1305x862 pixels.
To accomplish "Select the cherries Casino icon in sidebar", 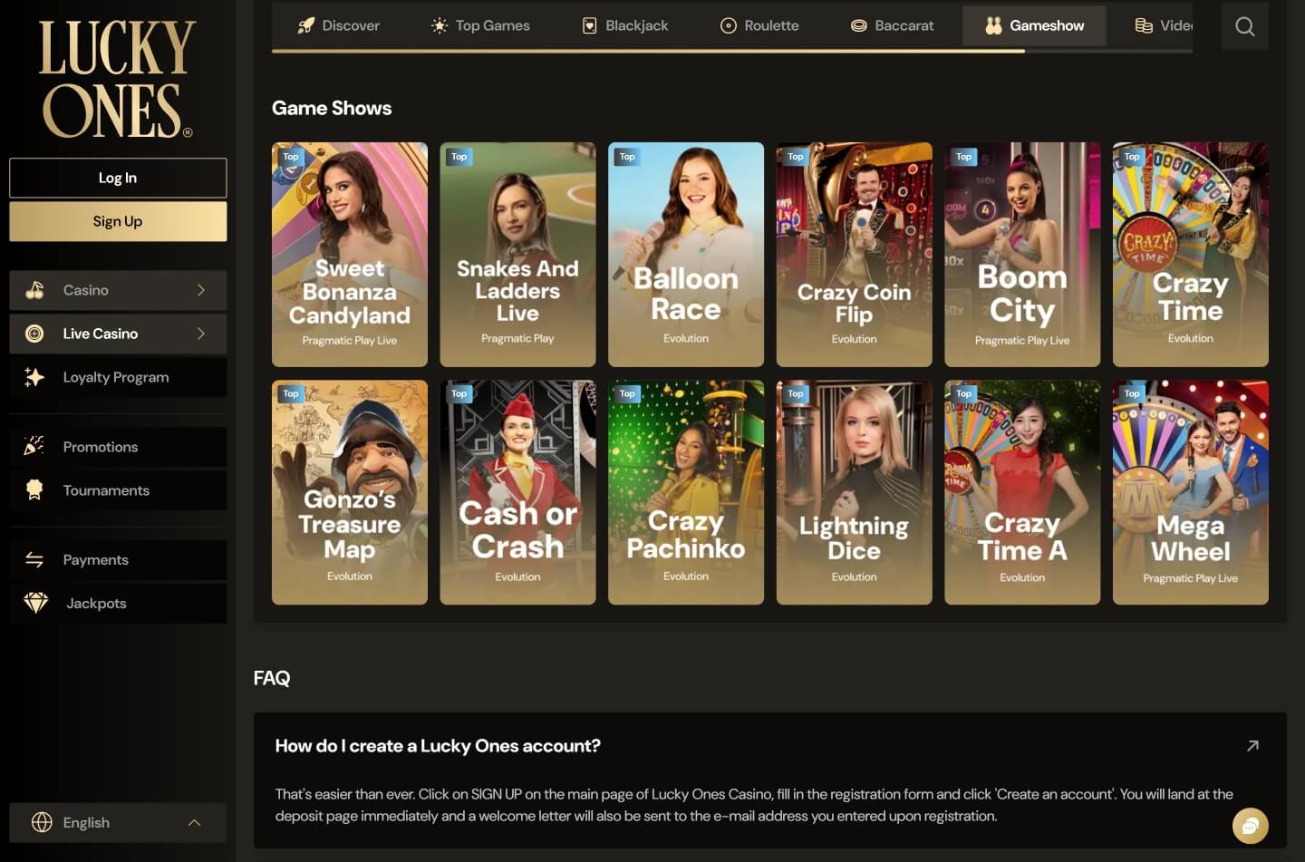I will click(34, 290).
